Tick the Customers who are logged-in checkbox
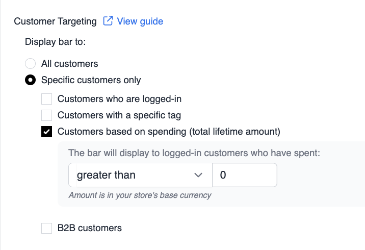 46,99
